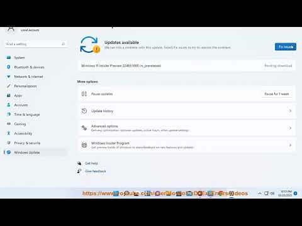Expand the Windows Insider Program chevron

tap(290, 145)
